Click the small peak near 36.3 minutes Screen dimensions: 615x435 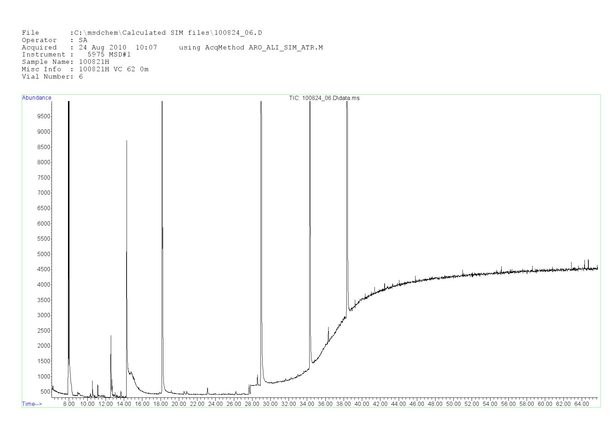328,328
